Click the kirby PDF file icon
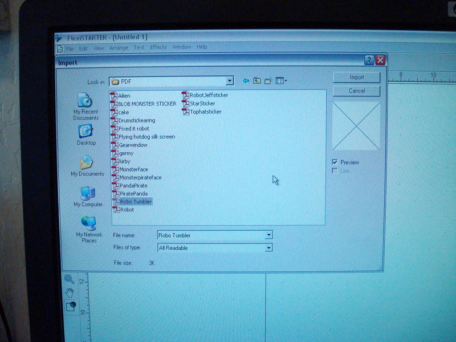This screenshot has width=456, height=342. [115, 161]
